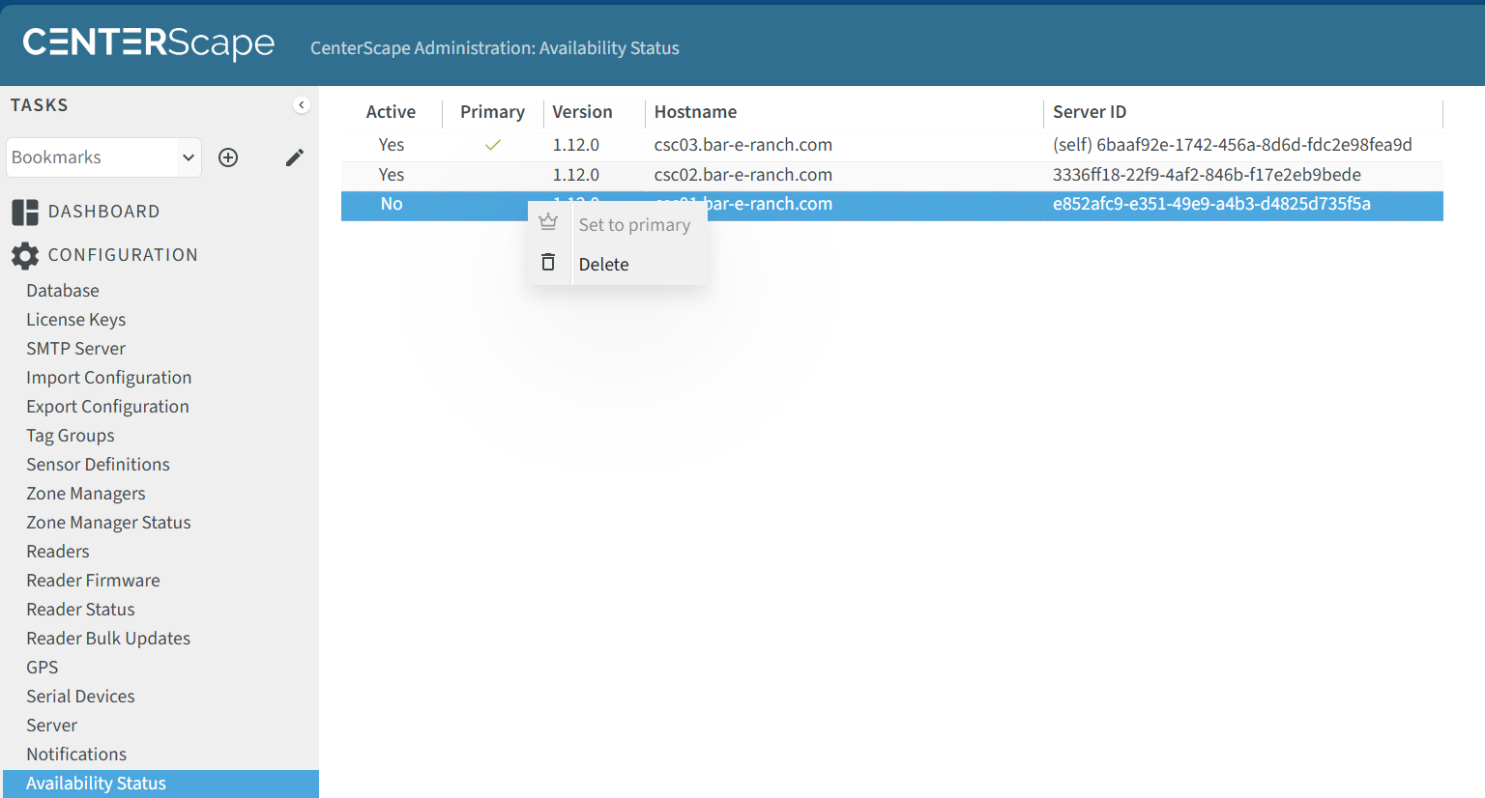Select Delete from the context menu

click(603, 265)
